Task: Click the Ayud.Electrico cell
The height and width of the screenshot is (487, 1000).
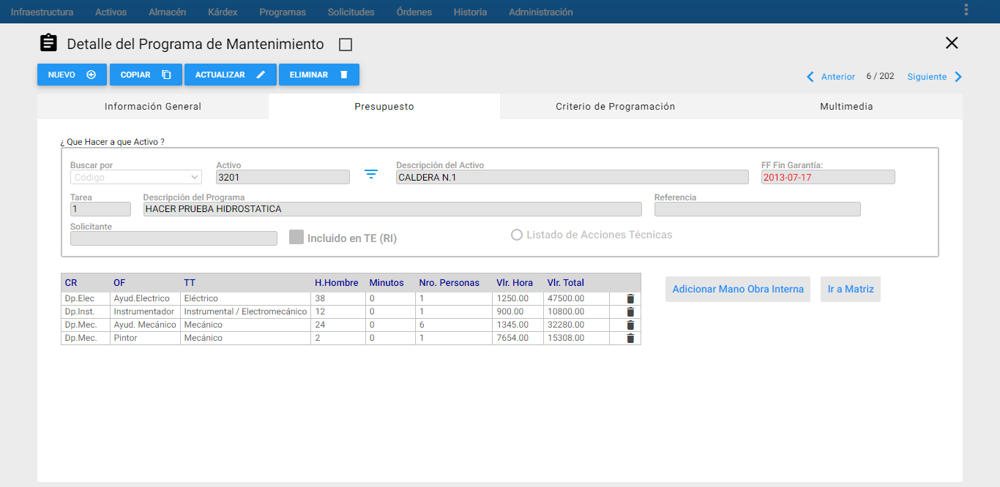Action: click(x=145, y=298)
